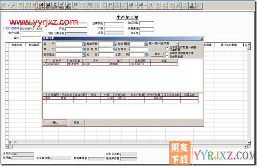Enable the 含可发货数量等于零 checkbox
Image resolution: width=257 pixels, height=166 pixels.
pyautogui.click(x=167, y=53)
